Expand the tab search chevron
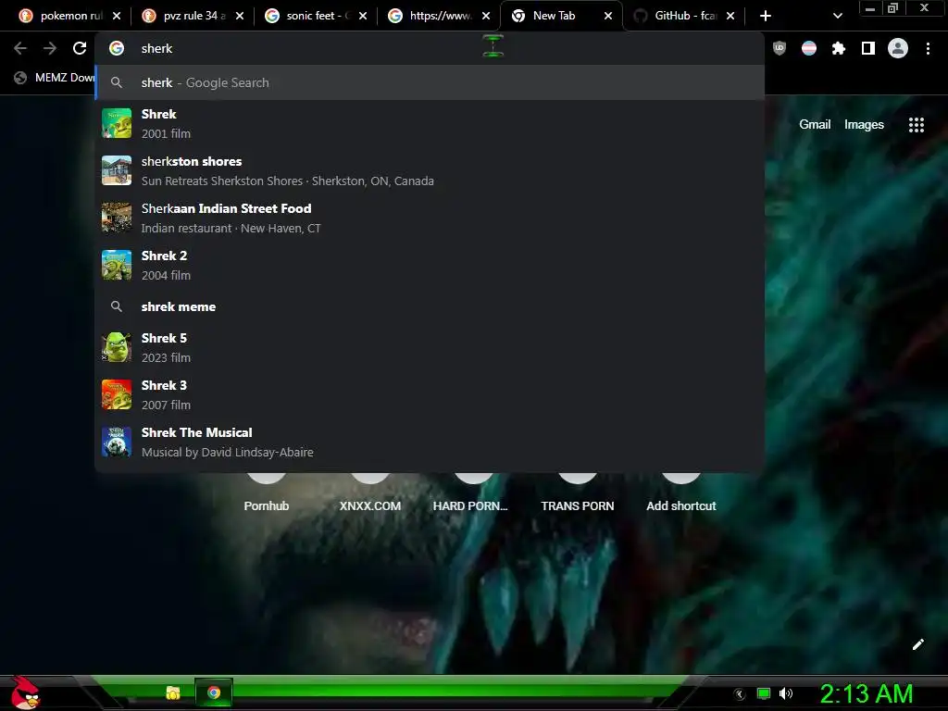 click(x=837, y=16)
